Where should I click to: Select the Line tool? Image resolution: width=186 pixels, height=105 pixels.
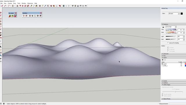pyautogui.click(x=5, y=6)
